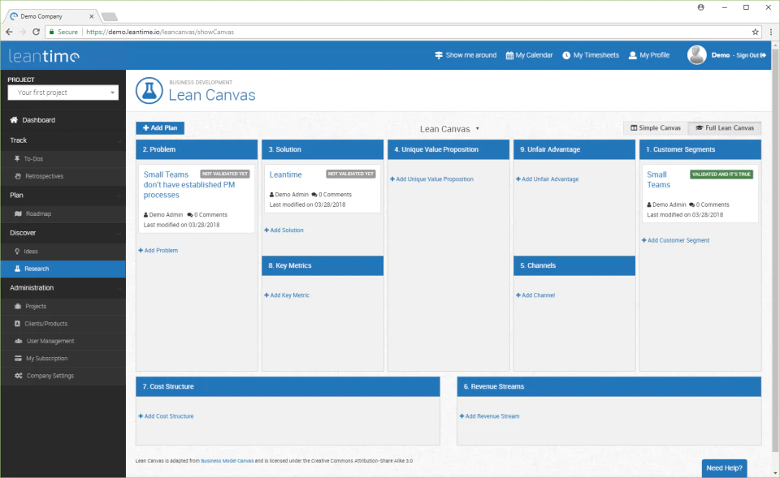This screenshot has width=780, height=478.
Task: Bookmark page with star icon
Action: 755,32
